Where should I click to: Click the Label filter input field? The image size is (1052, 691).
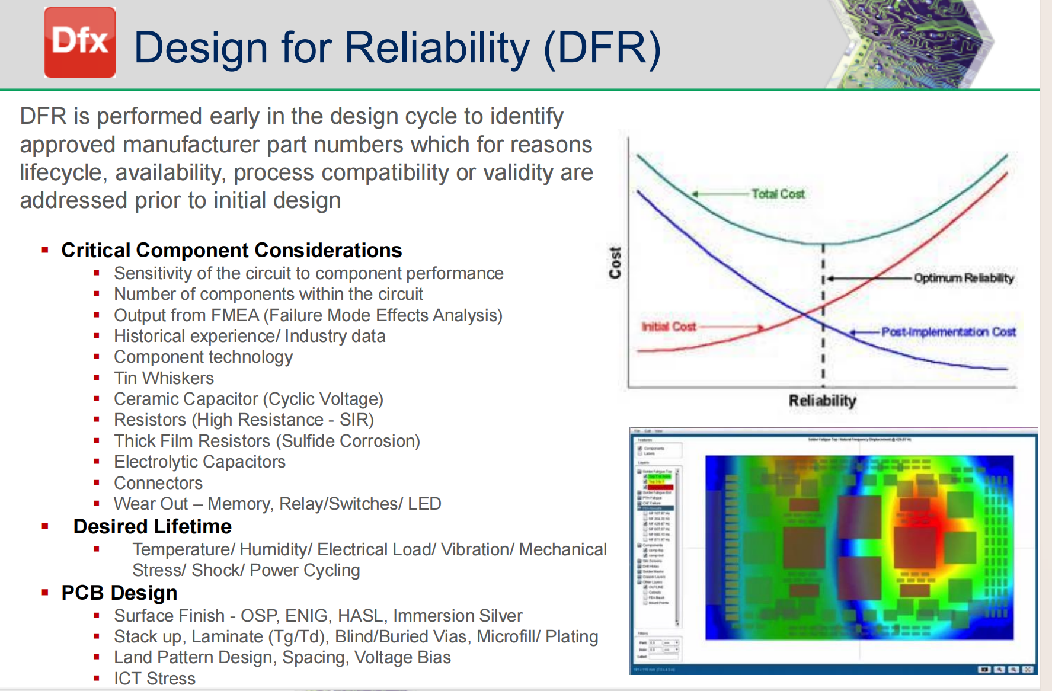(x=664, y=657)
